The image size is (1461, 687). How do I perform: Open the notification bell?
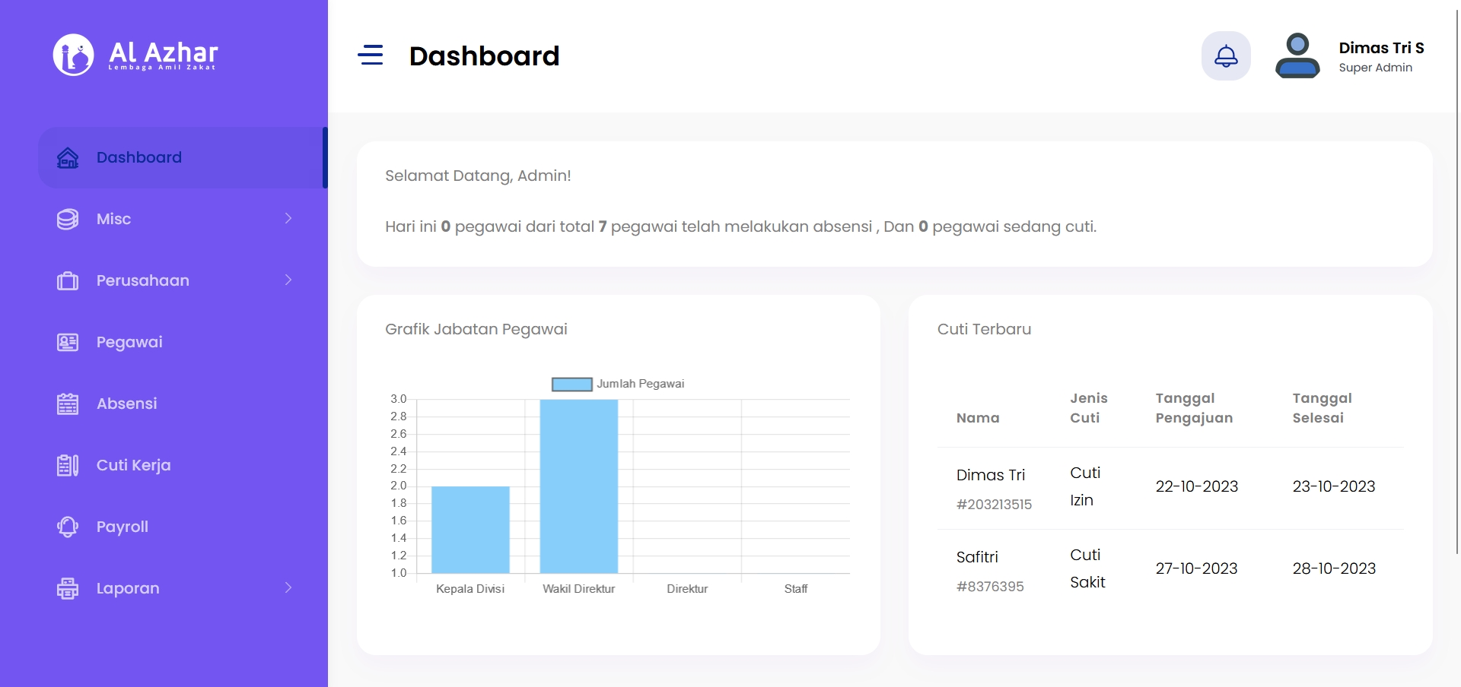1225,55
